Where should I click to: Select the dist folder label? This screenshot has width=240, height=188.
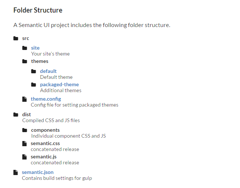[x=27, y=114]
